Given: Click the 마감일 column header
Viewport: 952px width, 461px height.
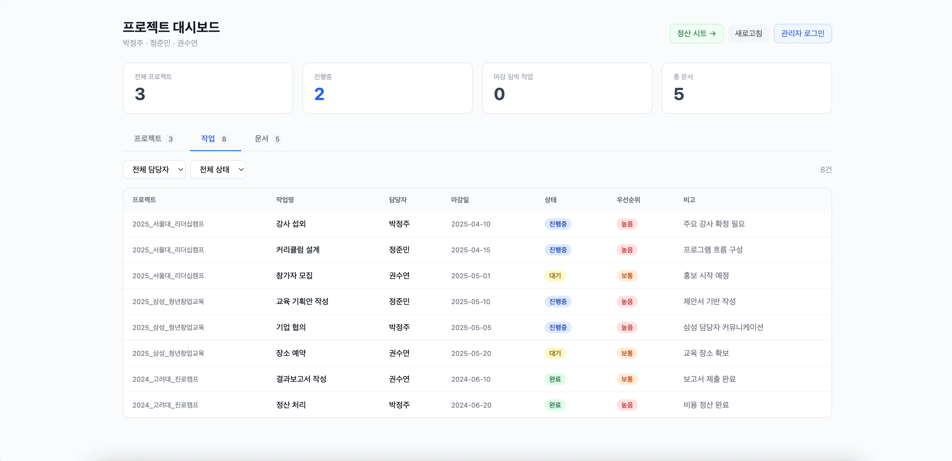Looking at the screenshot, I should [x=460, y=200].
